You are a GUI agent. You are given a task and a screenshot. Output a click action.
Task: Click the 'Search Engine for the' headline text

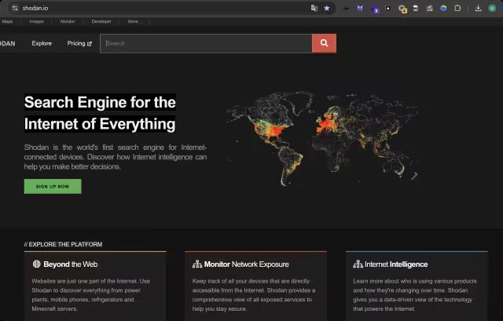[x=100, y=102]
